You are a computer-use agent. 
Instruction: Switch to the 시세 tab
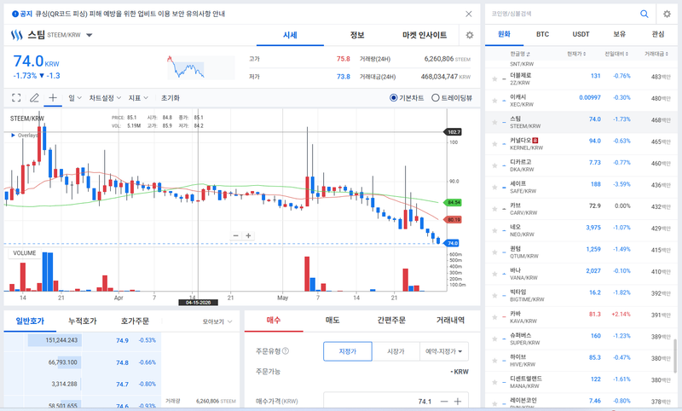click(x=290, y=35)
